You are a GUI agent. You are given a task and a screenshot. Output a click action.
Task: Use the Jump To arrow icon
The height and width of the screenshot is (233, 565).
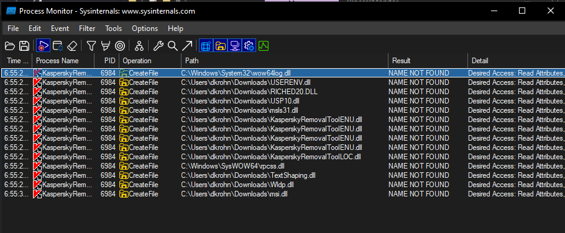pos(187,46)
